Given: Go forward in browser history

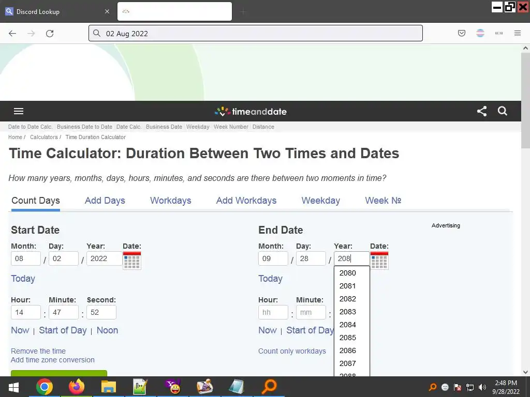Looking at the screenshot, I should tap(31, 34).
